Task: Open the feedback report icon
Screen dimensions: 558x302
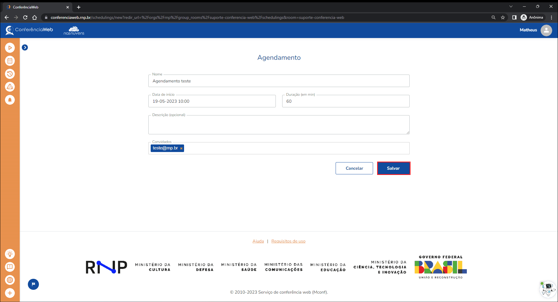Action: [10, 267]
